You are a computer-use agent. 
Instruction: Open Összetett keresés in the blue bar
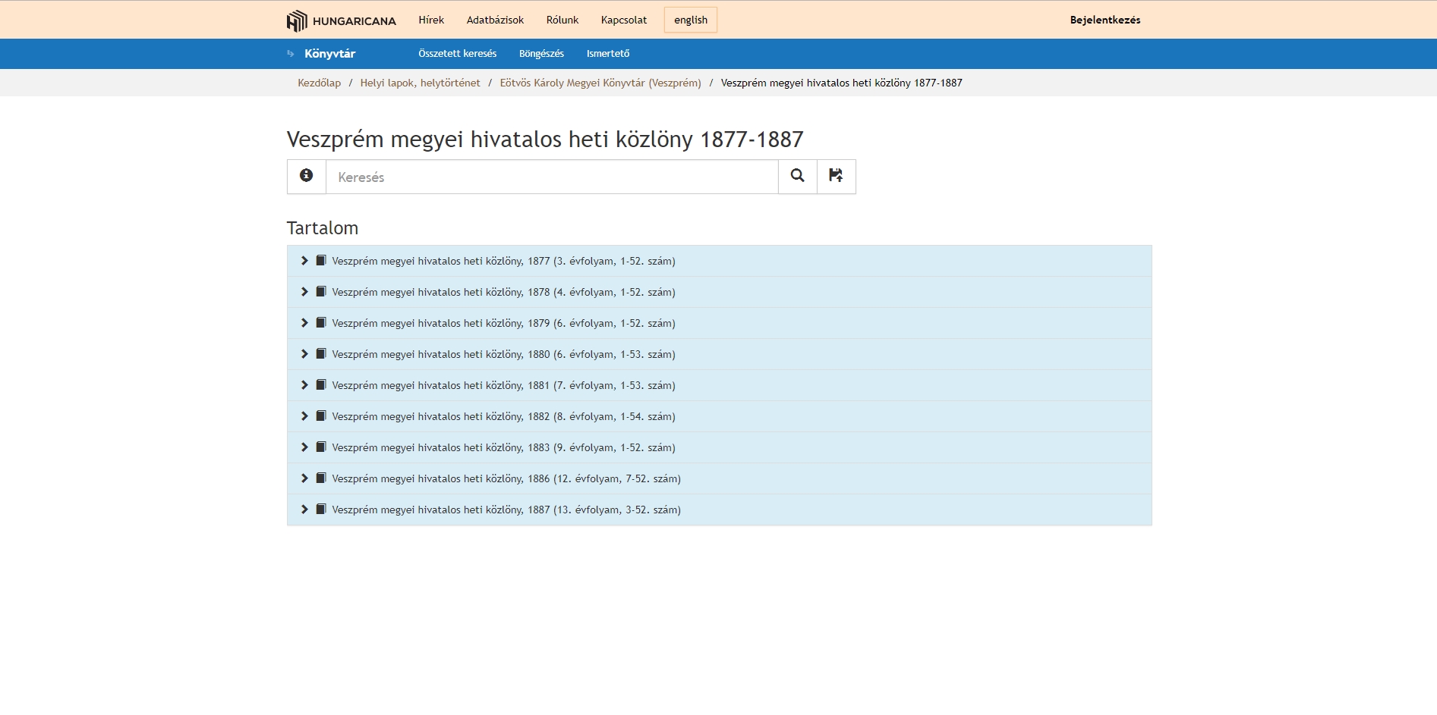[x=458, y=54]
